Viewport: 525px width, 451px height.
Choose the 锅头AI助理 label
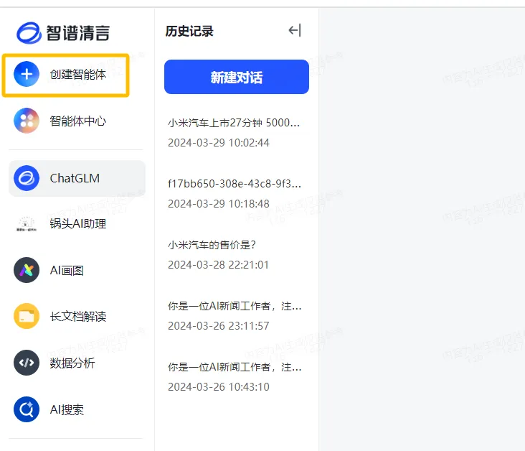pyautogui.click(x=78, y=223)
